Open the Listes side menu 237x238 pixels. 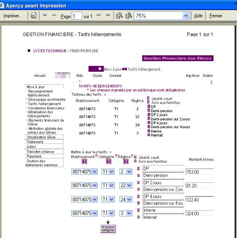[44, 147]
